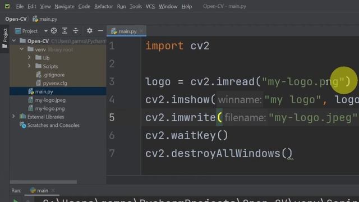Click cv2.waitKey() on line 6
The width and height of the screenshot is (359, 202).
tap(187, 136)
